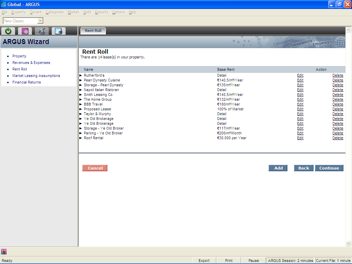
Task: Open the New Classic dropdown
Action: (x=40, y=21)
